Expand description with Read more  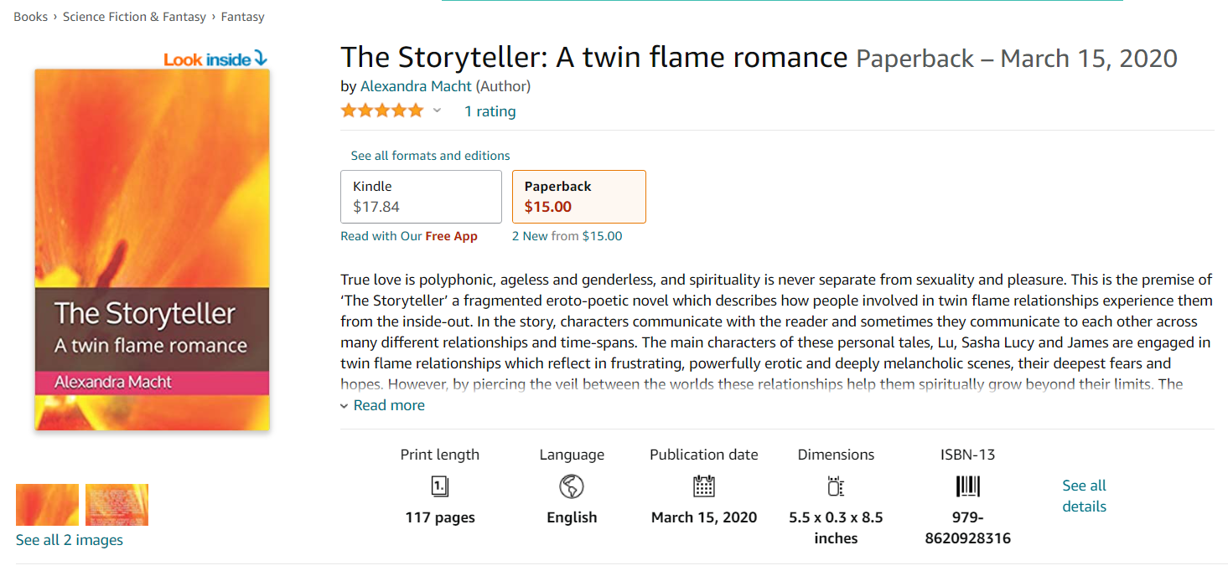tap(388, 405)
